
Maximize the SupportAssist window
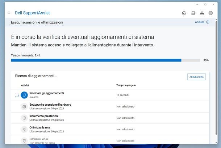pyautogui.click(x=205, y=4)
